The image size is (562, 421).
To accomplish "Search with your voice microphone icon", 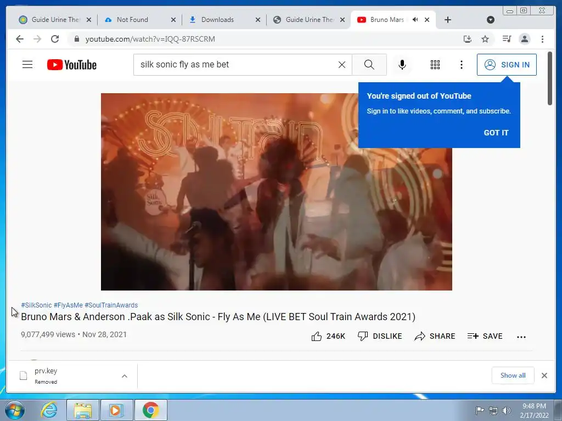I will [402, 65].
